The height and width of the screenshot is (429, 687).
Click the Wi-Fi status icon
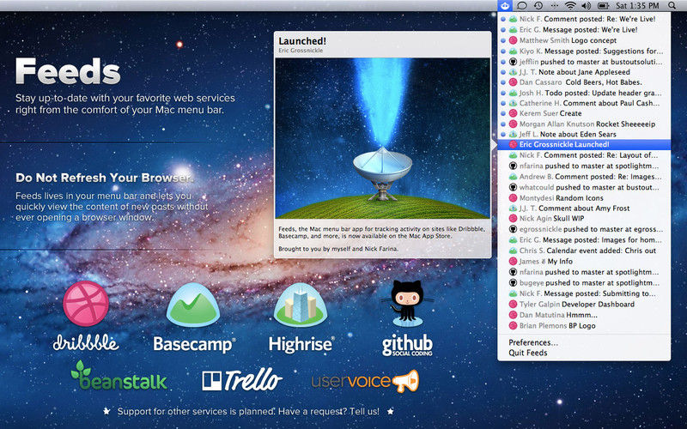570,6
